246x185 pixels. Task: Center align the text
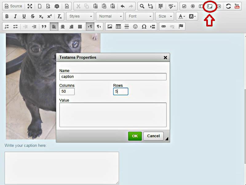click(x=63, y=26)
